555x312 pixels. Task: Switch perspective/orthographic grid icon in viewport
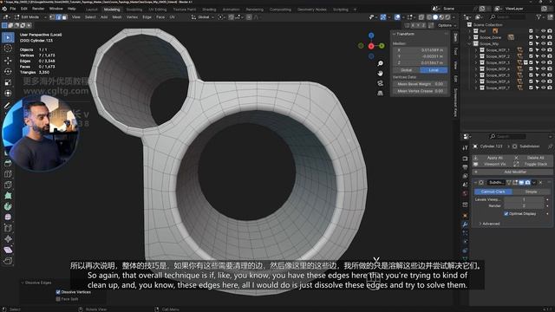[380, 93]
